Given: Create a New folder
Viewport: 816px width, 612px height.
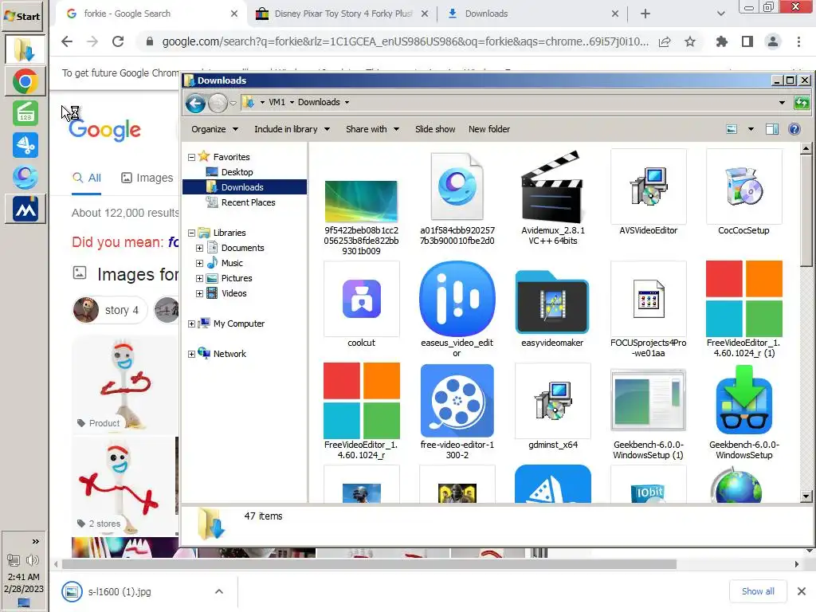Looking at the screenshot, I should point(489,129).
